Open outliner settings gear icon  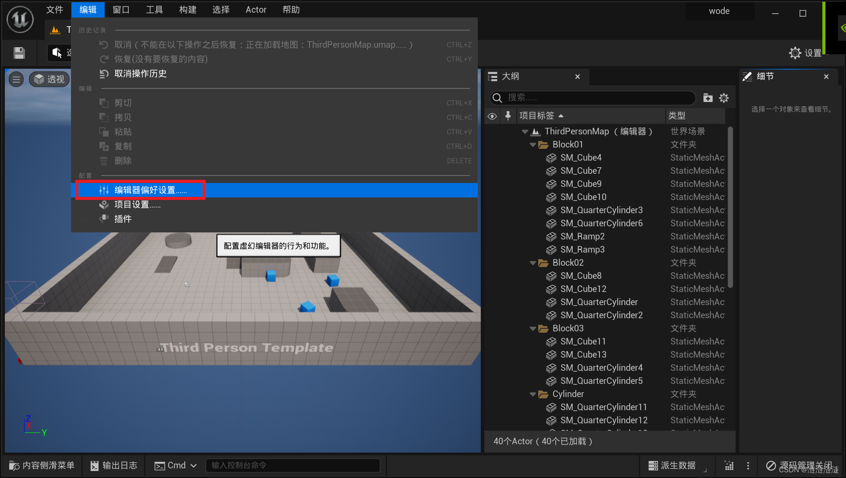tap(724, 98)
